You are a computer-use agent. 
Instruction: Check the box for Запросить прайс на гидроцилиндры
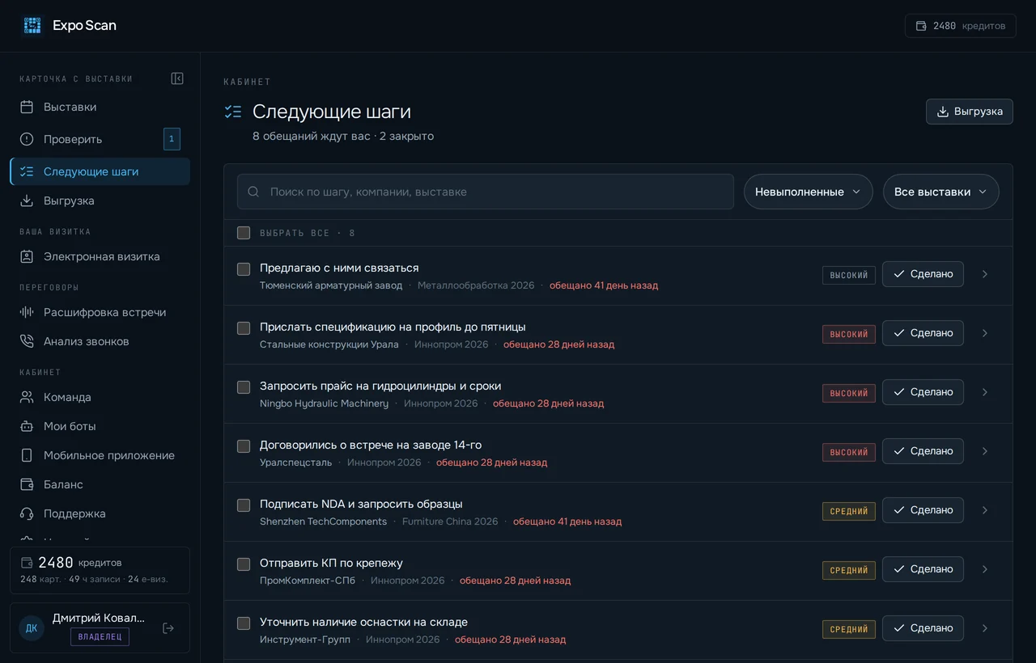244,387
